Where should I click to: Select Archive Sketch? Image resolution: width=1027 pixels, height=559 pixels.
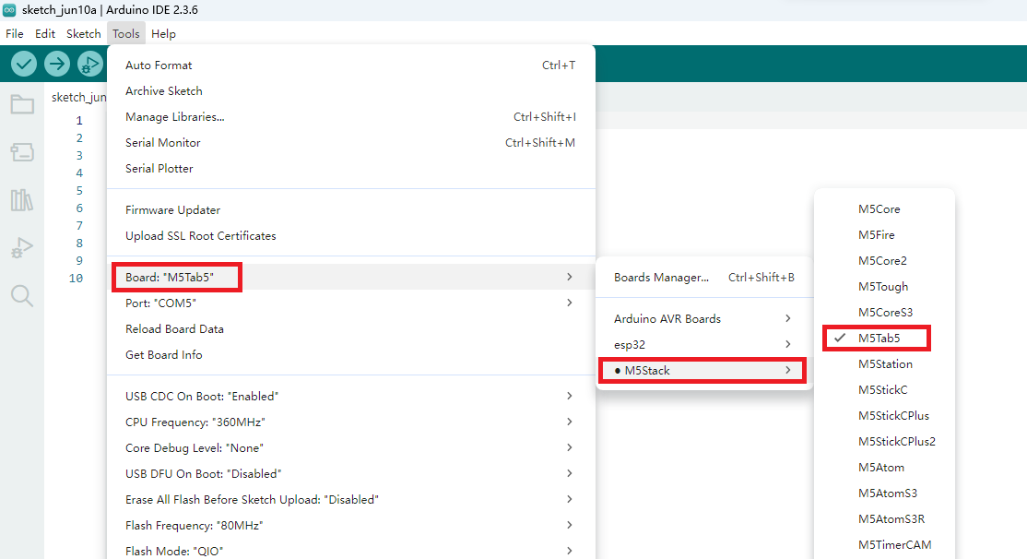click(x=351, y=91)
